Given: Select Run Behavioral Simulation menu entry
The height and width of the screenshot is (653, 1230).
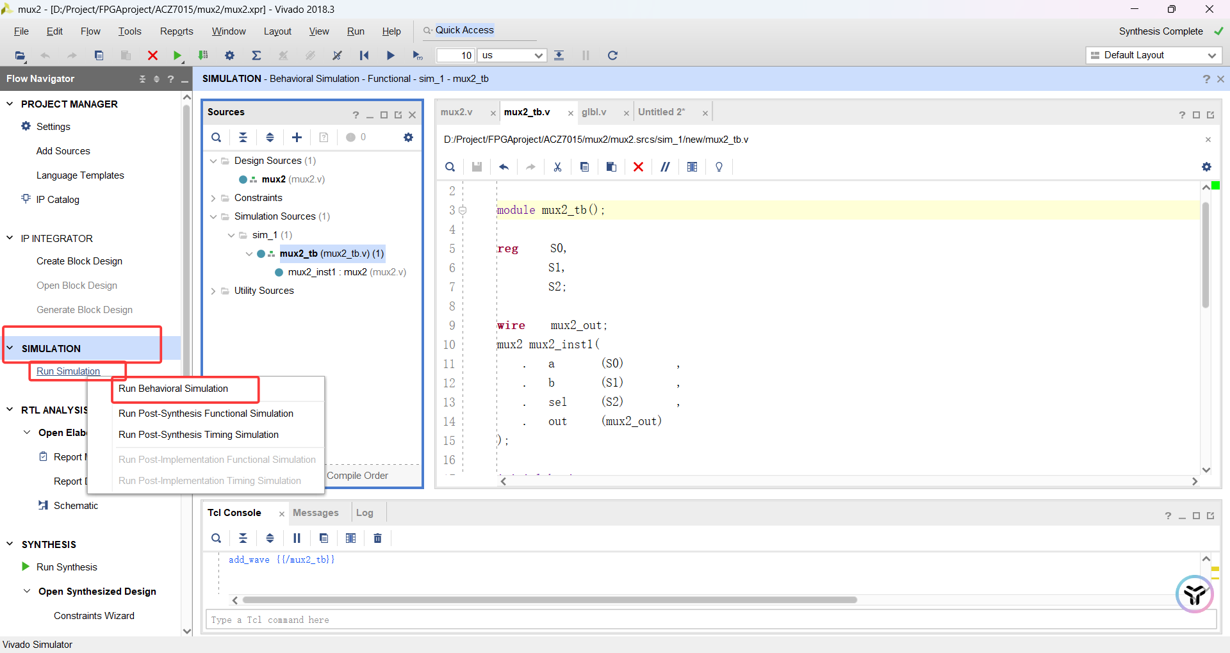Looking at the screenshot, I should (x=173, y=389).
